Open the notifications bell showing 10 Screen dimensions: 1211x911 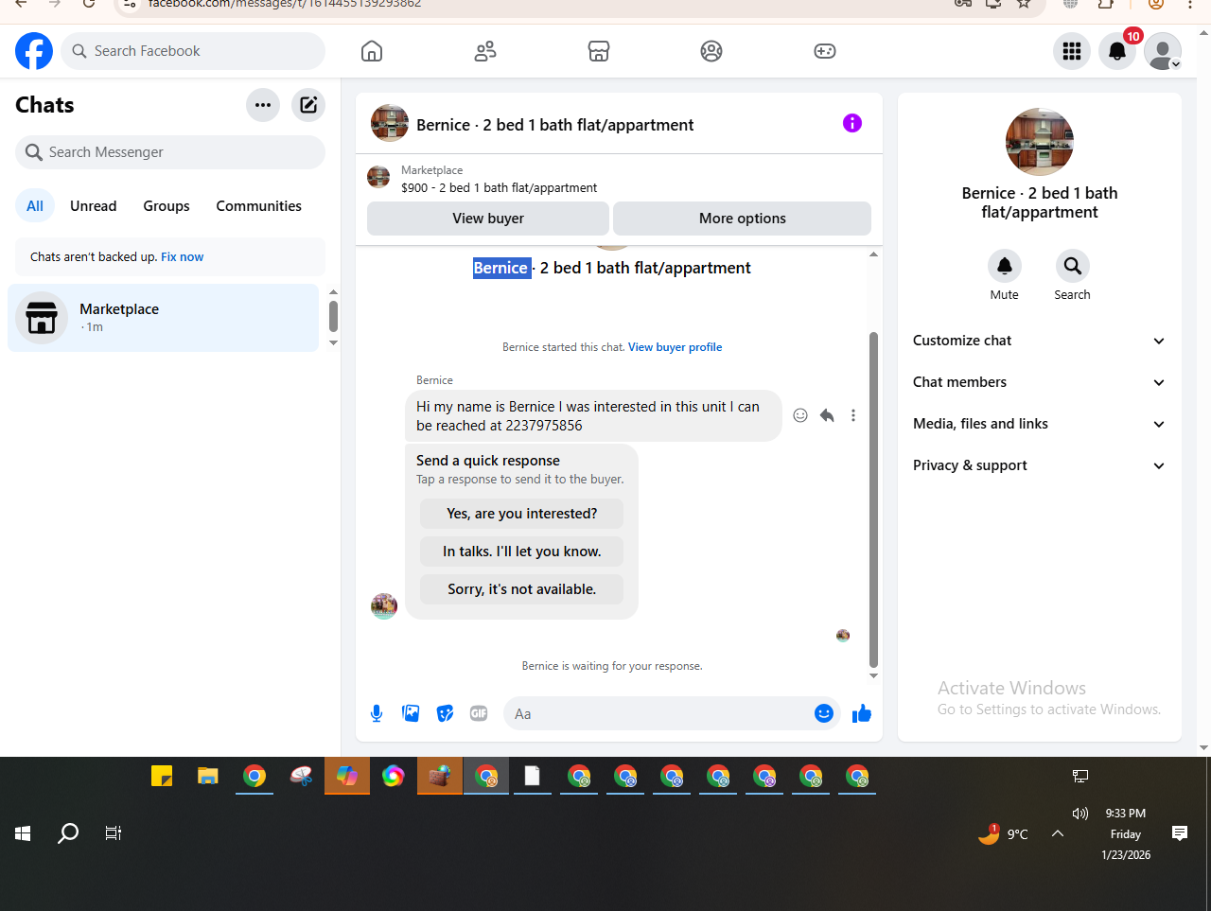(1117, 51)
